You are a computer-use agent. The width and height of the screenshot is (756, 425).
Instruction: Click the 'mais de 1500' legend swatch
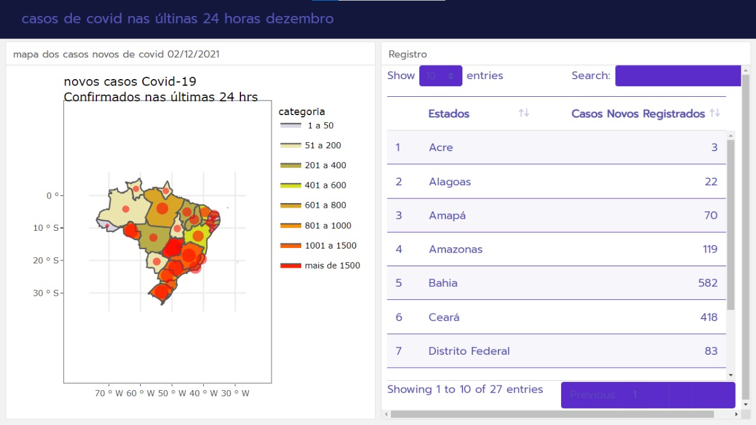[291, 266]
